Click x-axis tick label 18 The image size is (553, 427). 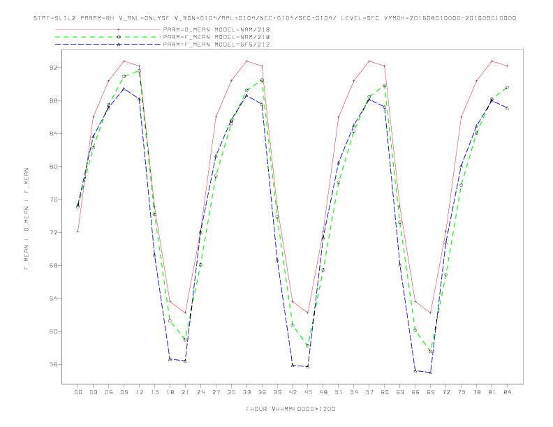click(170, 392)
